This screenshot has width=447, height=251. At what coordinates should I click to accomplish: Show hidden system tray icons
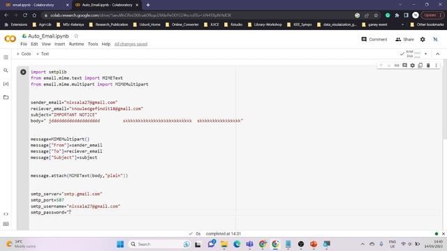[x=362, y=244]
